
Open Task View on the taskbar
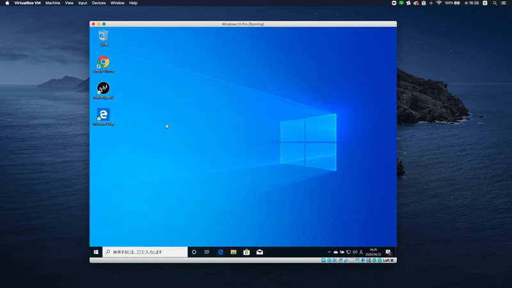[x=207, y=252]
